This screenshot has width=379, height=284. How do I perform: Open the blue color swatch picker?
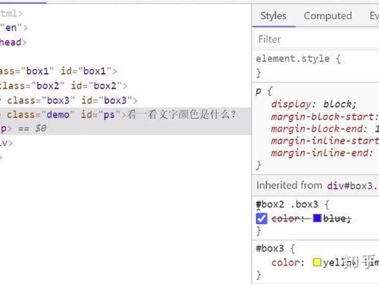[317, 218]
